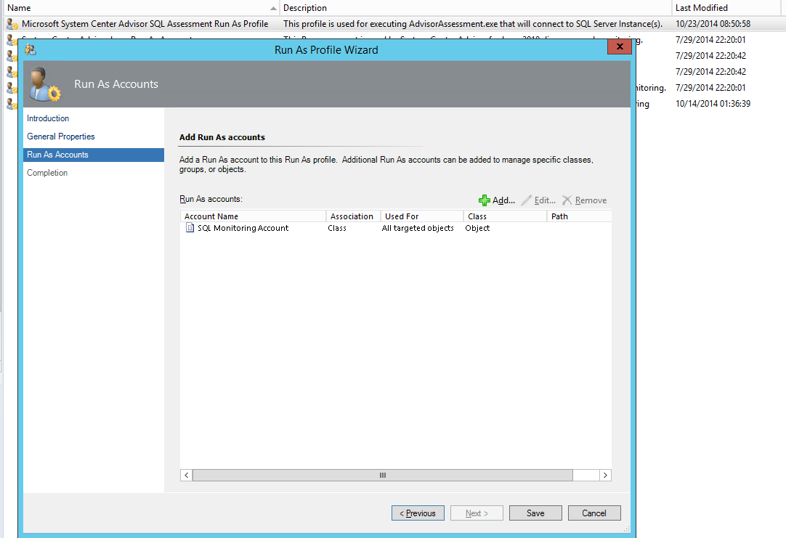Click the sort arrow on the Name column
Image resolution: width=786 pixels, height=538 pixels.
click(273, 8)
